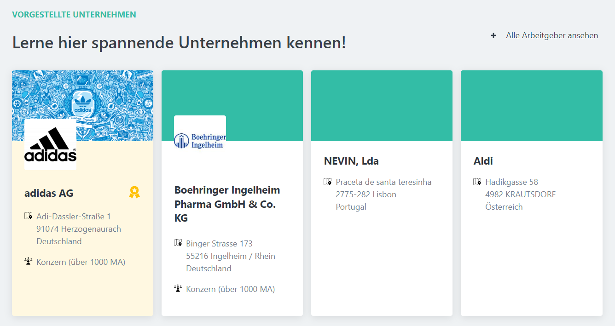Screen dimensions: 615x326
Task: Click the adidas blue patterned banner image
Action: tap(115, 97)
